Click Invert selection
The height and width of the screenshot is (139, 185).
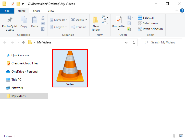click(x=151, y=29)
